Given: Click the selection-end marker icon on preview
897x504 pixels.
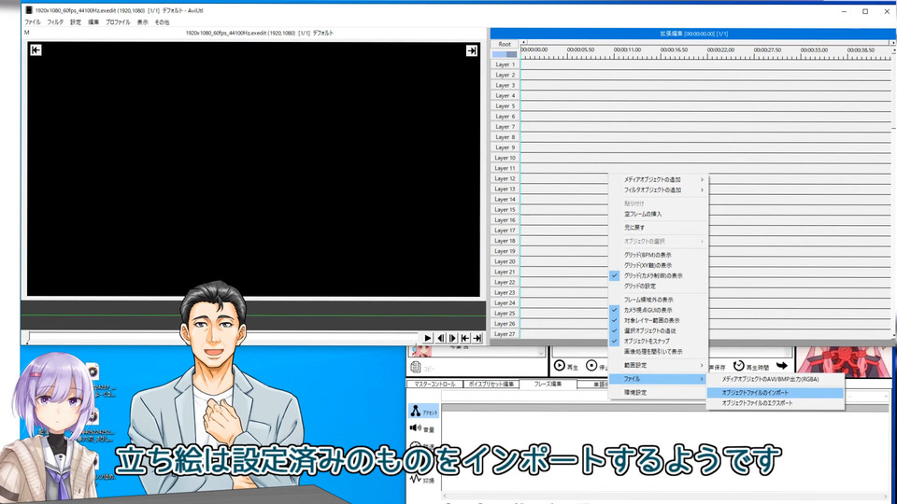Looking at the screenshot, I should click(471, 50).
